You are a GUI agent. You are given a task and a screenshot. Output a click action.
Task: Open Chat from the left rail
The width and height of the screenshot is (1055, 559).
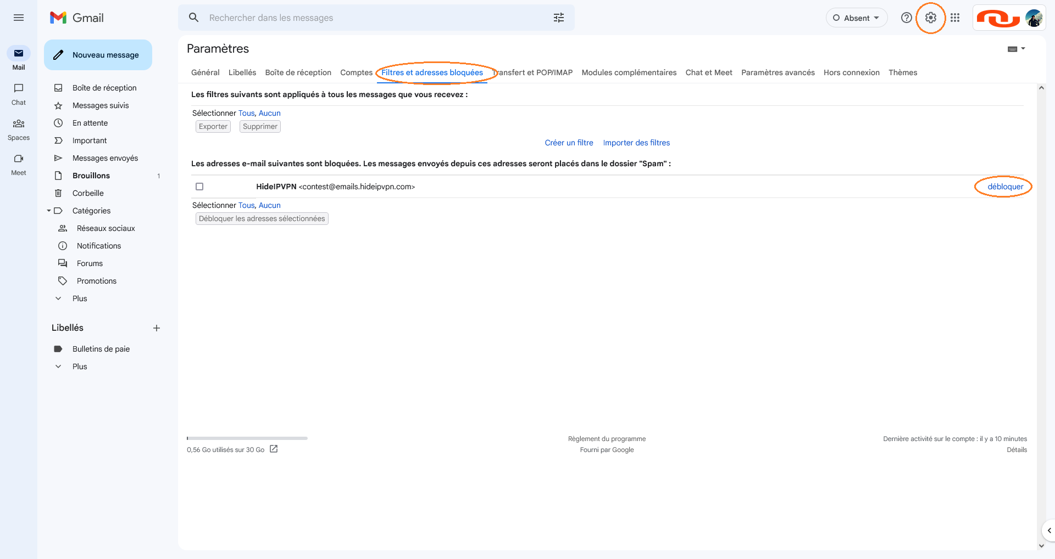pyautogui.click(x=19, y=88)
